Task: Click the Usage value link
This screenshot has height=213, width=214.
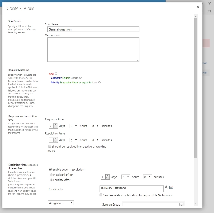Action: point(74,78)
